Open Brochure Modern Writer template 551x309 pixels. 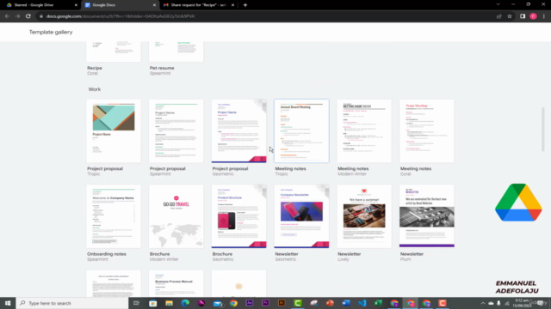click(176, 216)
